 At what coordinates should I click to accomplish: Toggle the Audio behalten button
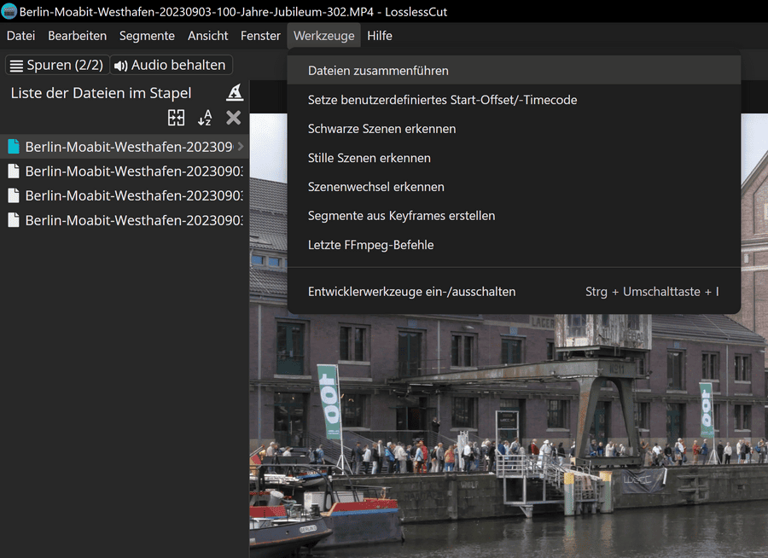click(171, 65)
